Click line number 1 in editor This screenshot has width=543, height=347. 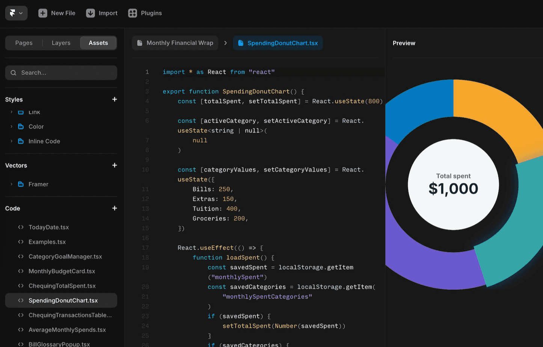pyautogui.click(x=147, y=72)
